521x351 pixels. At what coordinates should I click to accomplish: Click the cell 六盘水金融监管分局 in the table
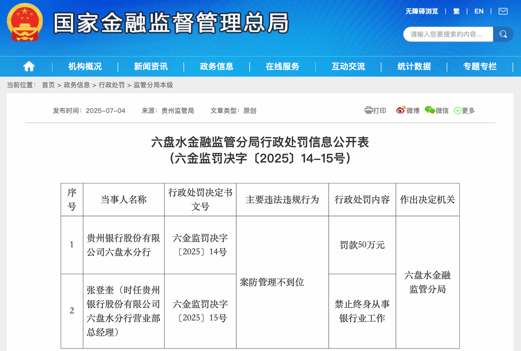428,282
